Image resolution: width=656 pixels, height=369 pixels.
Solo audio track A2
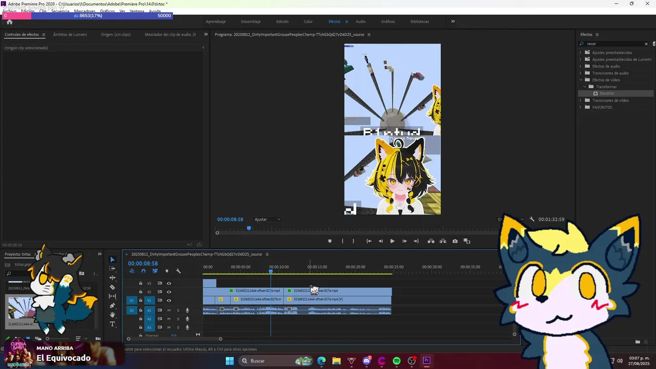pos(178,319)
